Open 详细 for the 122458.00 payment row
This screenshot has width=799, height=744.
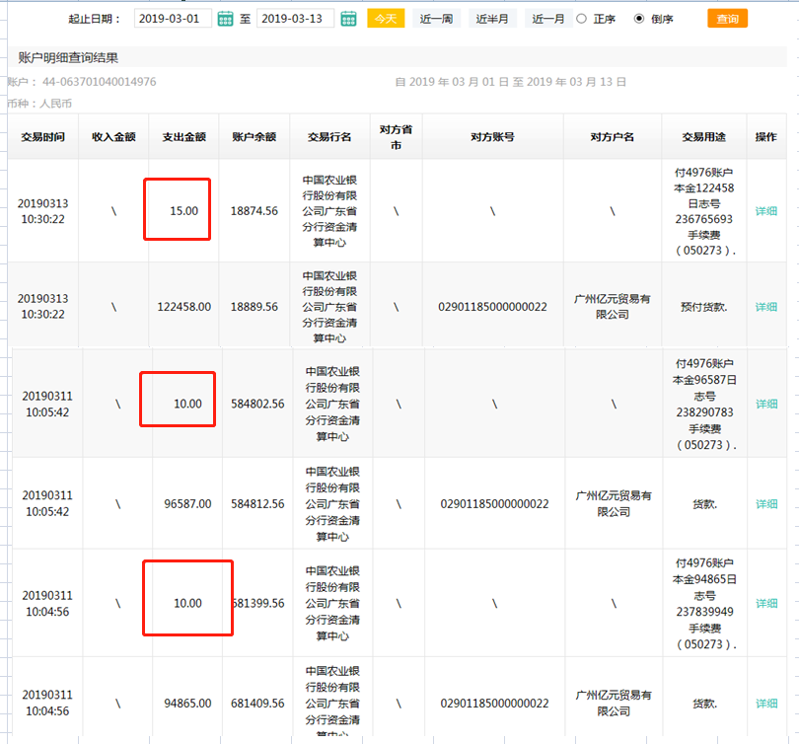coord(765,307)
